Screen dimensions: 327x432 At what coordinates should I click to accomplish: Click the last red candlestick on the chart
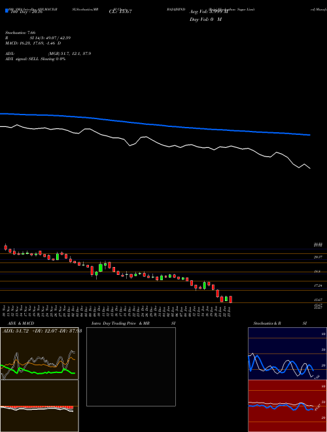231,300
